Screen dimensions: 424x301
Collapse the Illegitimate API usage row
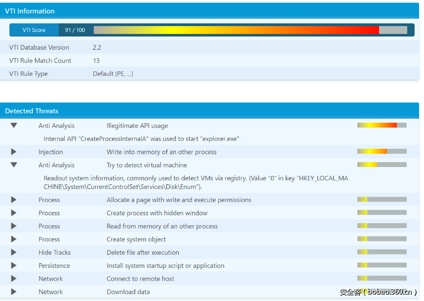pos(14,126)
